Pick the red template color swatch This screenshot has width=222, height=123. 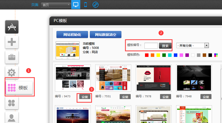[x=146, y=55]
